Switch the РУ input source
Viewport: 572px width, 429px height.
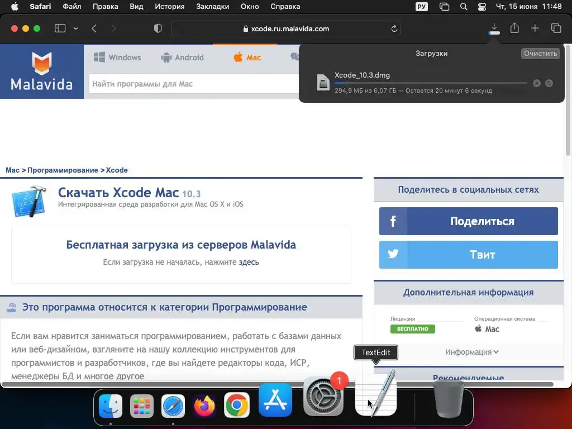click(x=421, y=7)
